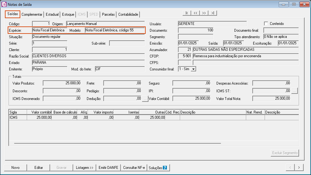The width and height of the screenshot is (311, 175).
Task: Click the blue help icon on Soluções
Action: pos(165,168)
